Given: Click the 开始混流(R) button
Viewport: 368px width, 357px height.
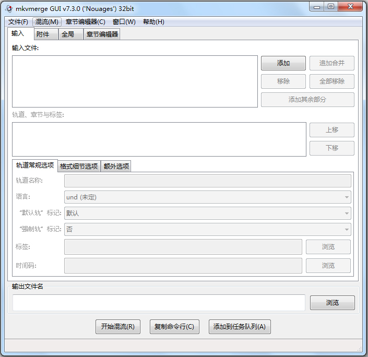Looking at the screenshot, I should (x=118, y=327).
